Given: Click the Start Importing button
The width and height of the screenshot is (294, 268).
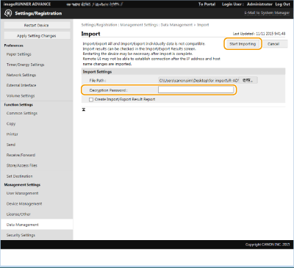Looking at the screenshot, I should coord(243,44).
